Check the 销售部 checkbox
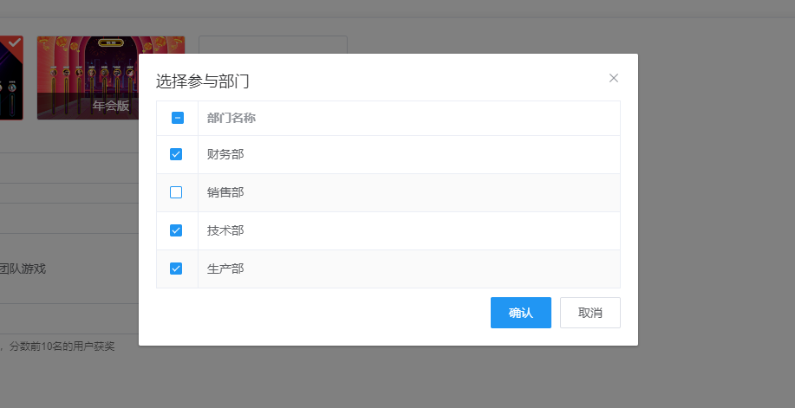Image resolution: width=795 pixels, height=408 pixels. (176, 192)
